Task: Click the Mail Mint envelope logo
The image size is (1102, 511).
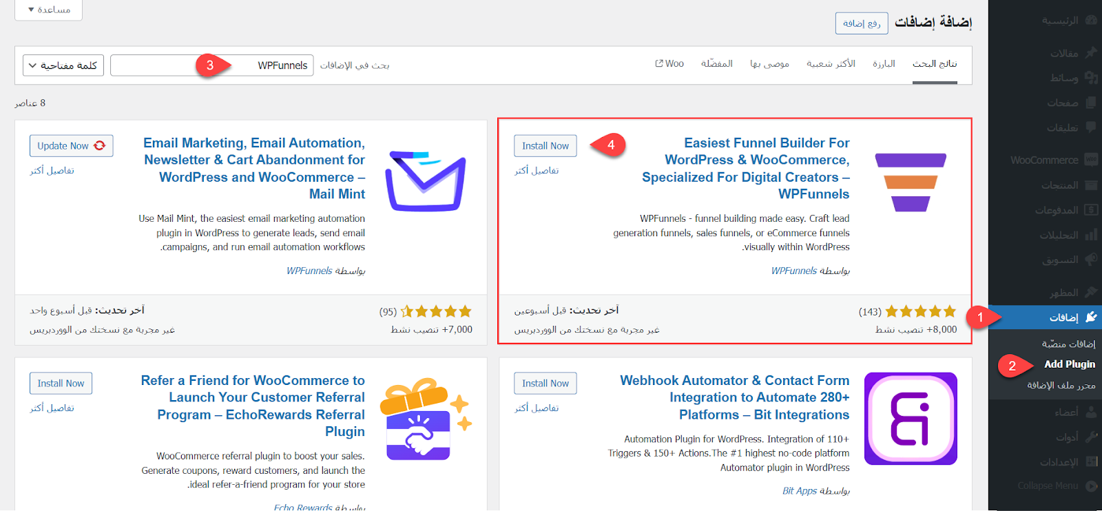Action: click(x=425, y=181)
